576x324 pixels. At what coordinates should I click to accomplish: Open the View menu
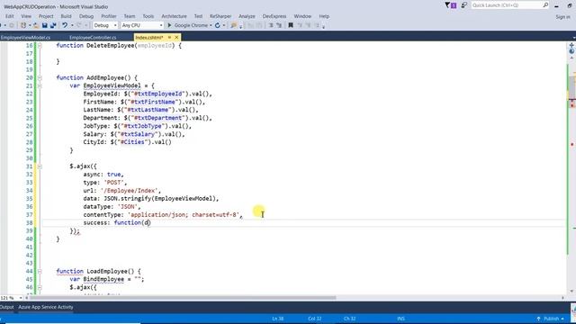point(26,16)
